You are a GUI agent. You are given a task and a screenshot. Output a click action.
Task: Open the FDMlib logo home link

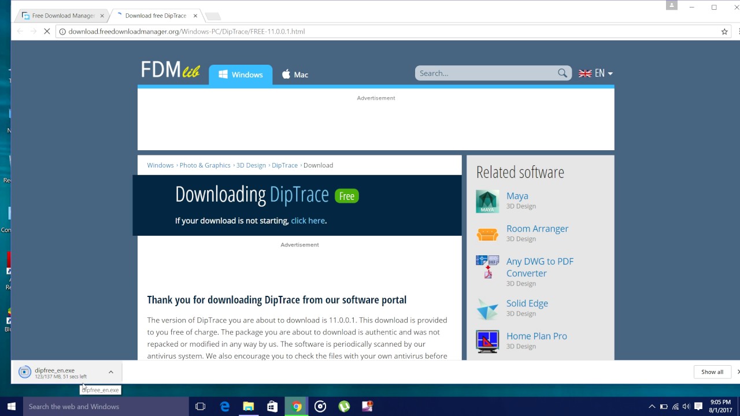pos(171,70)
